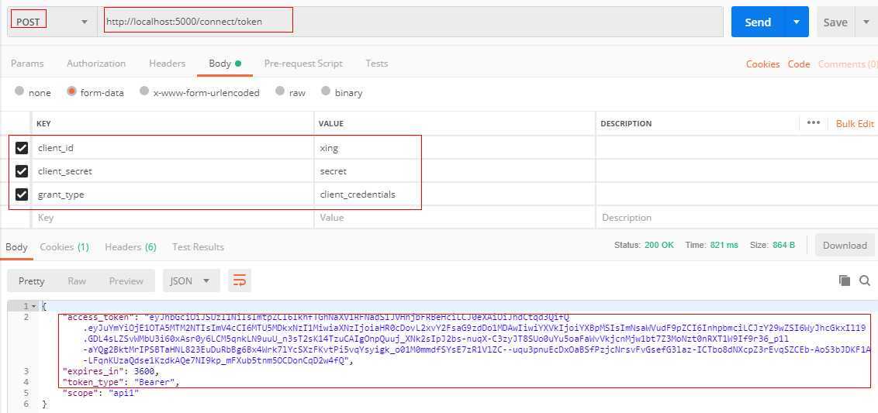This screenshot has height=413, width=878.
Task: Open the Comments link
Action: [x=847, y=64]
